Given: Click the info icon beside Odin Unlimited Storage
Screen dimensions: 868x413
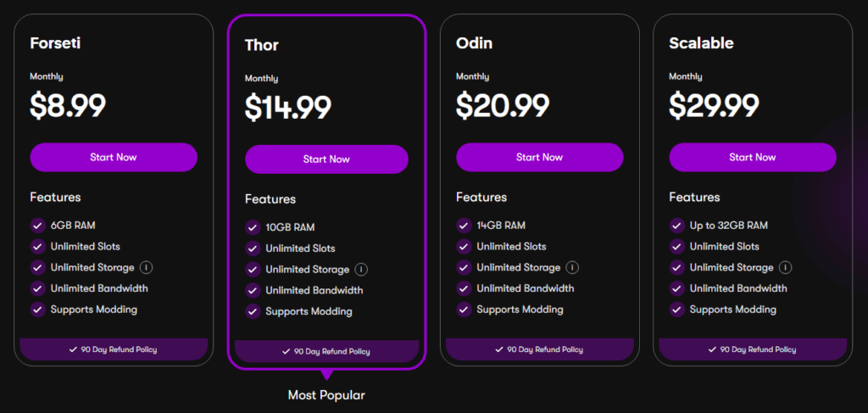Looking at the screenshot, I should point(573,267).
